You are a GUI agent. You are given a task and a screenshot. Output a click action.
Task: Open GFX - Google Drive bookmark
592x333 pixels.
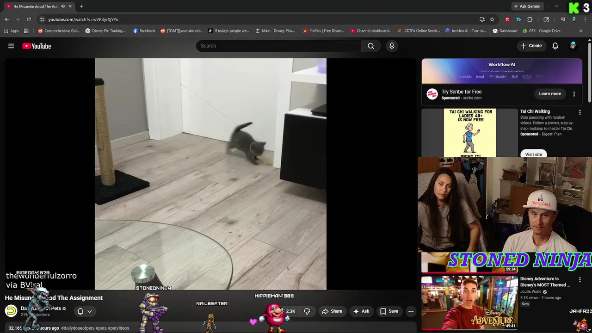[541, 31]
